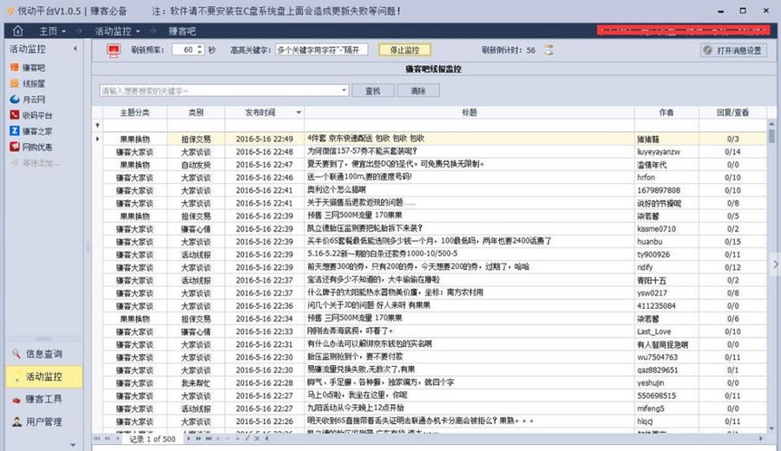Click the end-edit checkmark in navigator

[x=247, y=439]
